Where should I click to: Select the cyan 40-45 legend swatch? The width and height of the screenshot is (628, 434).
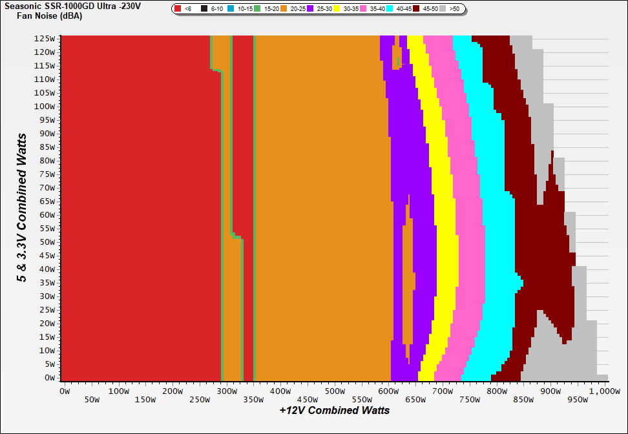tap(390, 9)
